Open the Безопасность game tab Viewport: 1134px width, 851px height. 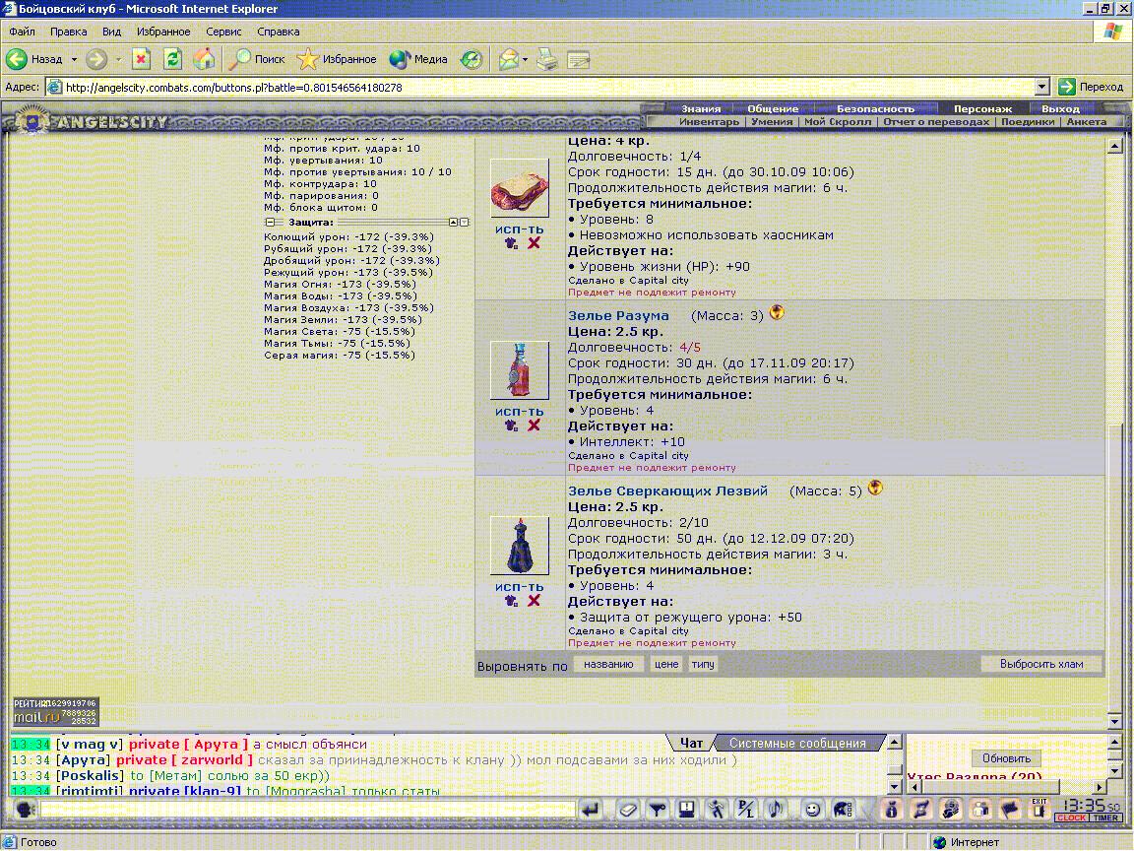[875, 108]
